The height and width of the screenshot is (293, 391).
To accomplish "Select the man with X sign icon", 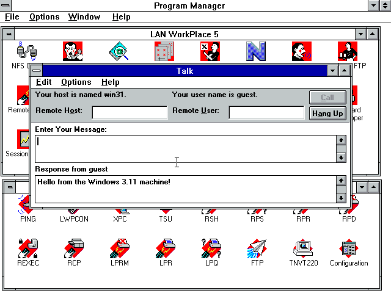I will (210, 51).
